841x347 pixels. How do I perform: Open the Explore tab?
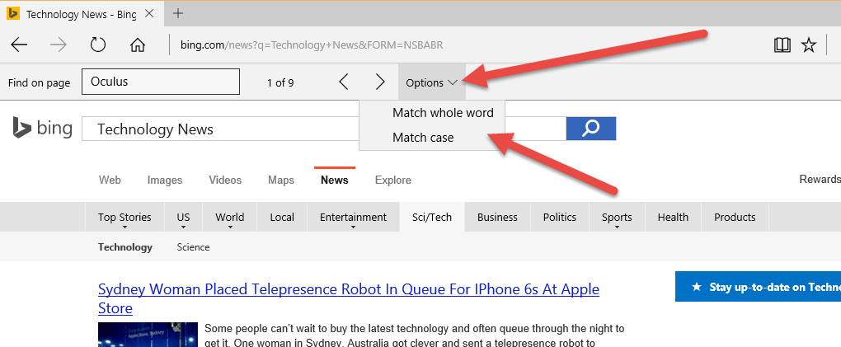(x=393, y=181)
